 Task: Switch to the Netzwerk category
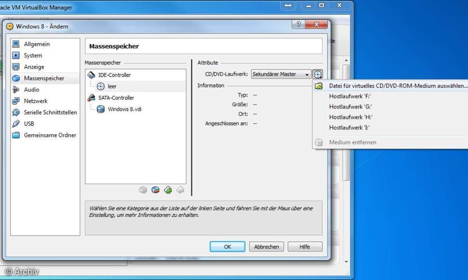click(x=35, y=101)
